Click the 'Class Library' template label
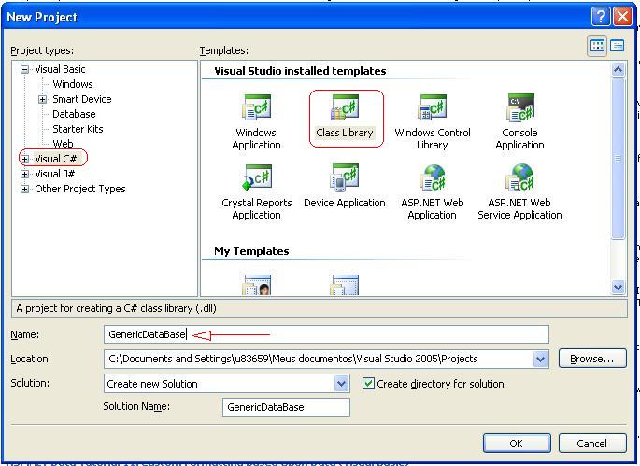640x466 pixels. [345, 133]
